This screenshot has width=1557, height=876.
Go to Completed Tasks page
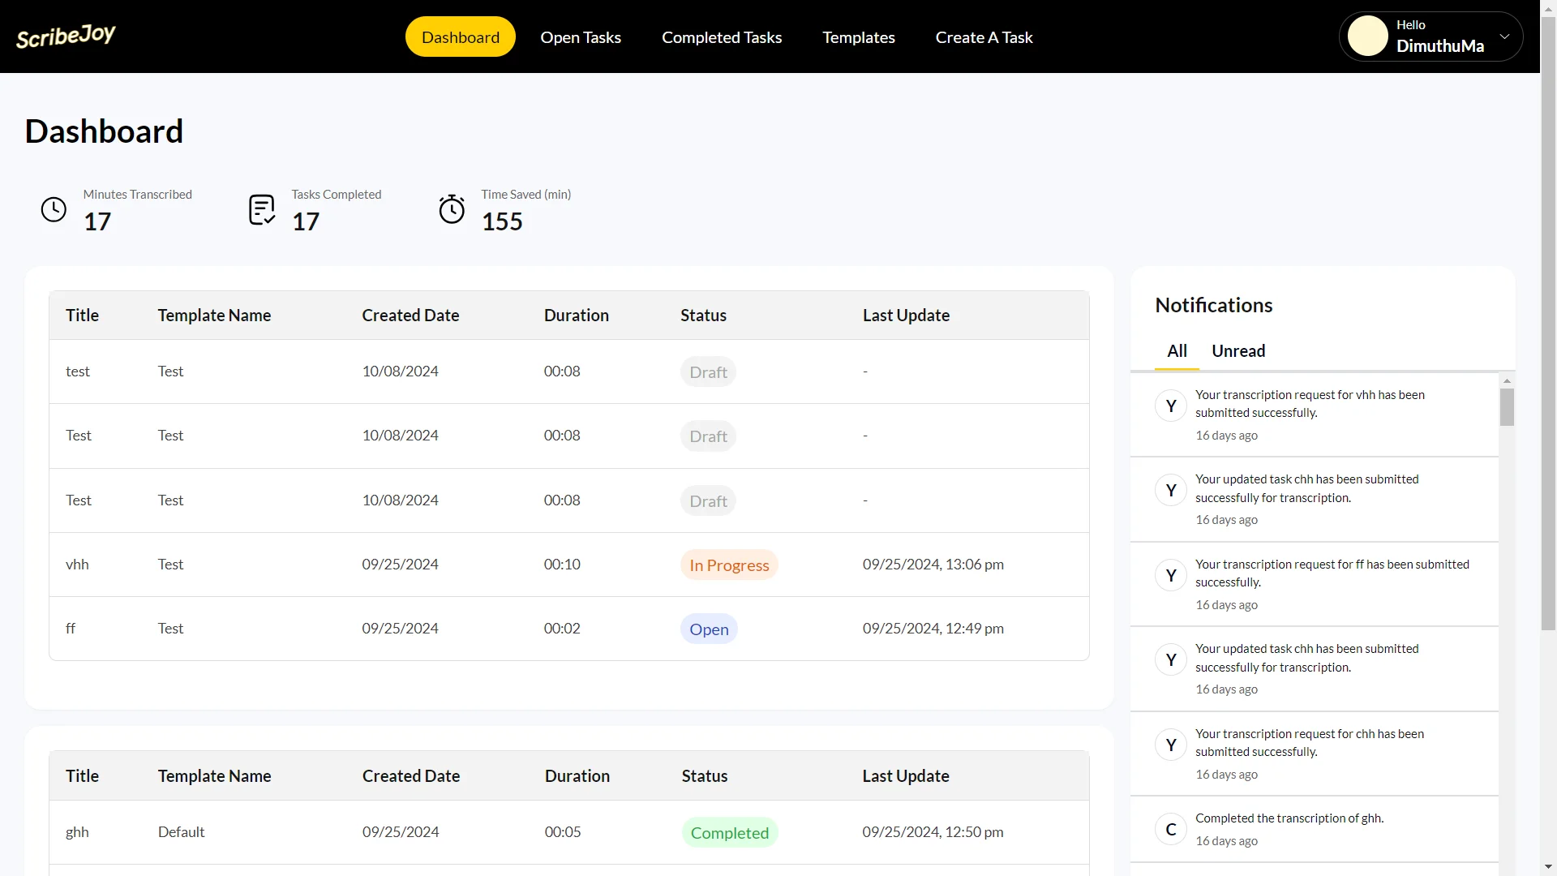[x=721, y=37]
